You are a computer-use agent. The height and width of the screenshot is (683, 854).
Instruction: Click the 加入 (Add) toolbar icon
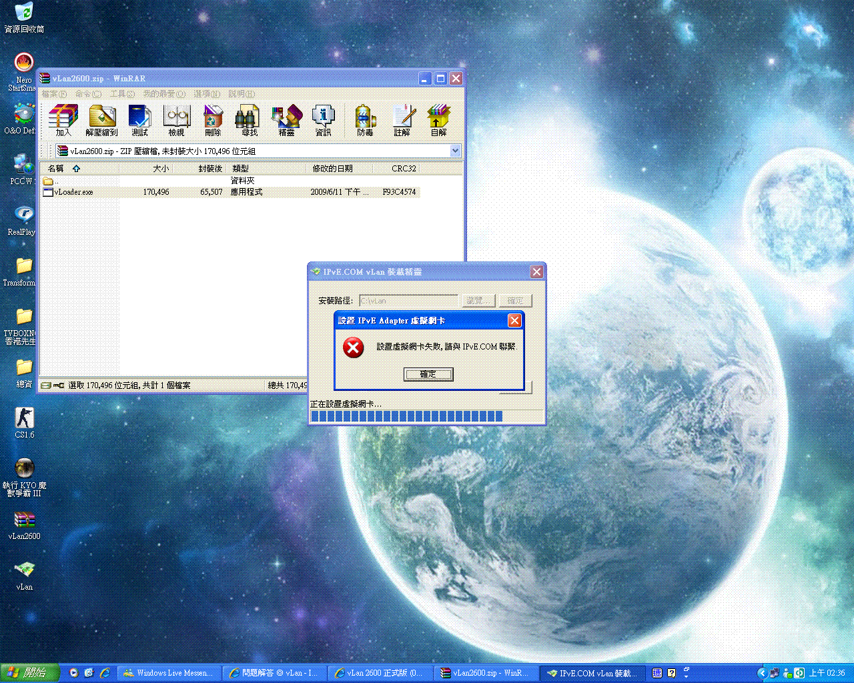coord(63,120)
